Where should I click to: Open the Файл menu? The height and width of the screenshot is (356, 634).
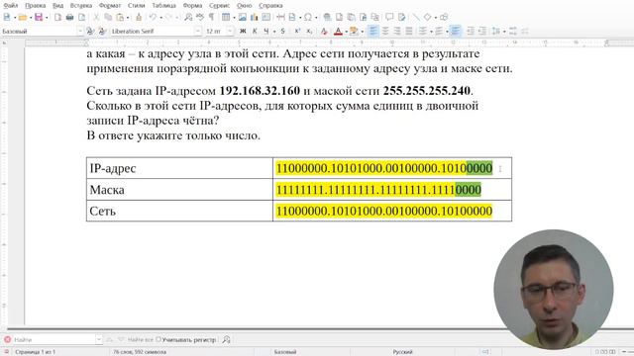click(11, 6)
